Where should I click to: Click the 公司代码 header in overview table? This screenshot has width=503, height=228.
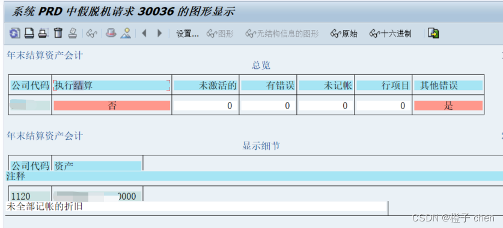pos(30,85)
